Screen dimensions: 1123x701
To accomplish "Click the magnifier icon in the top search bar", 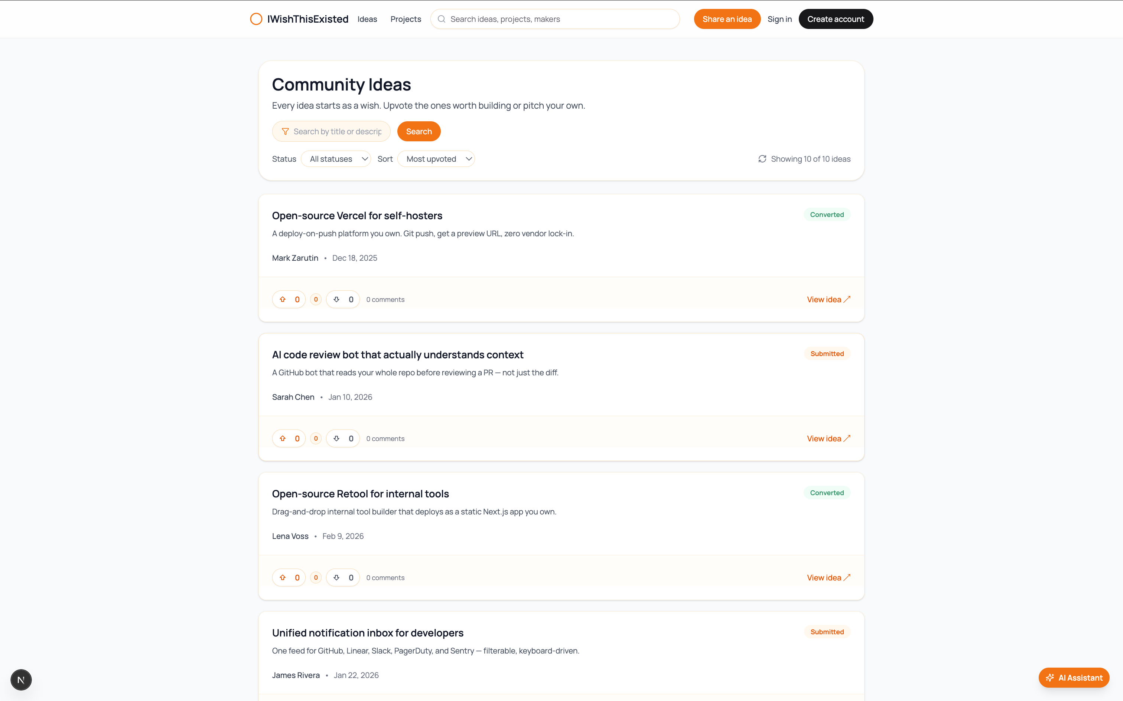I will click(441, 19).
